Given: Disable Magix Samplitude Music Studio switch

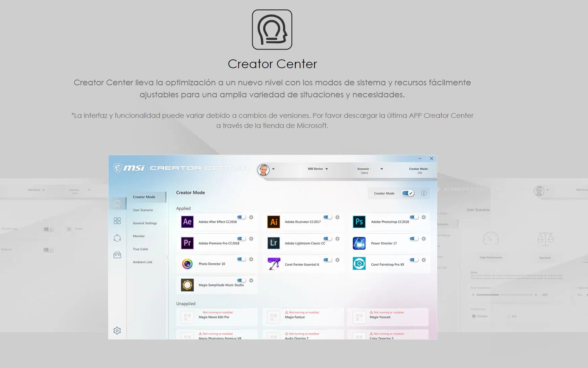Looking at the screenshot, I should pyautogui.click(x=242, y=280).
